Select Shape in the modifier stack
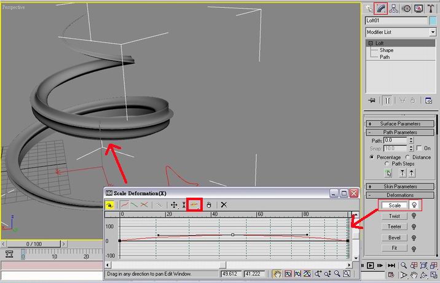Image resolution: width=440 pixels, height=283 pixels. coord(387,50)
